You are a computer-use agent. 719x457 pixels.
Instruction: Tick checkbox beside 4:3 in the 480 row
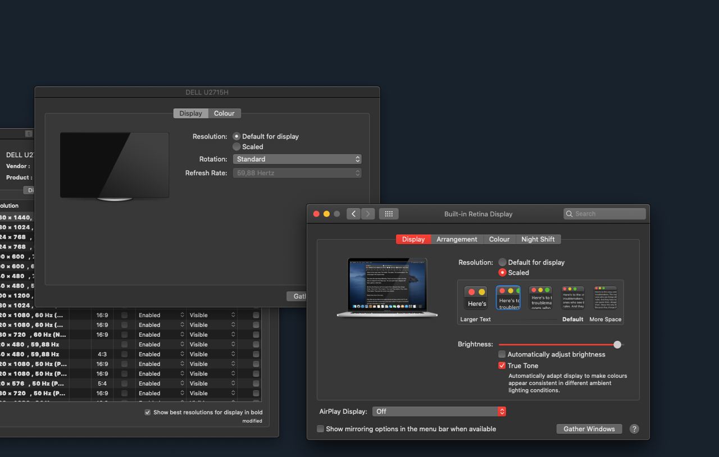click(x=124, y=354)
